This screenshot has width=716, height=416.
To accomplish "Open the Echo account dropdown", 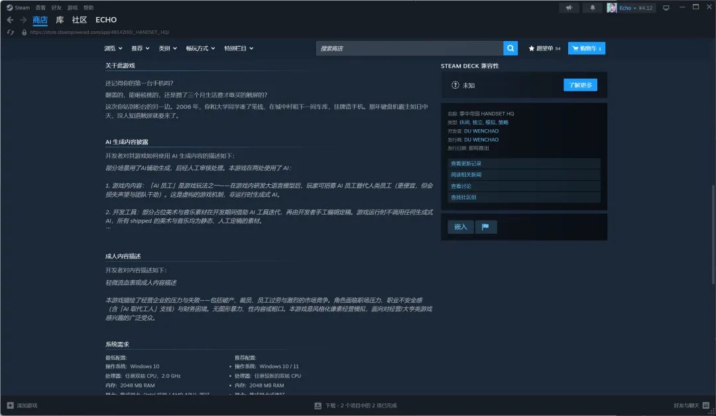I will [628, 8].
